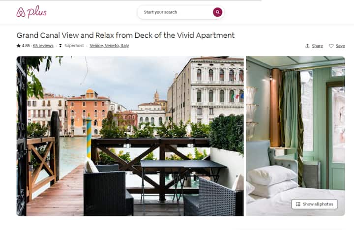
Task: Click the cursive plus wordmark
Action: (37, 12)
